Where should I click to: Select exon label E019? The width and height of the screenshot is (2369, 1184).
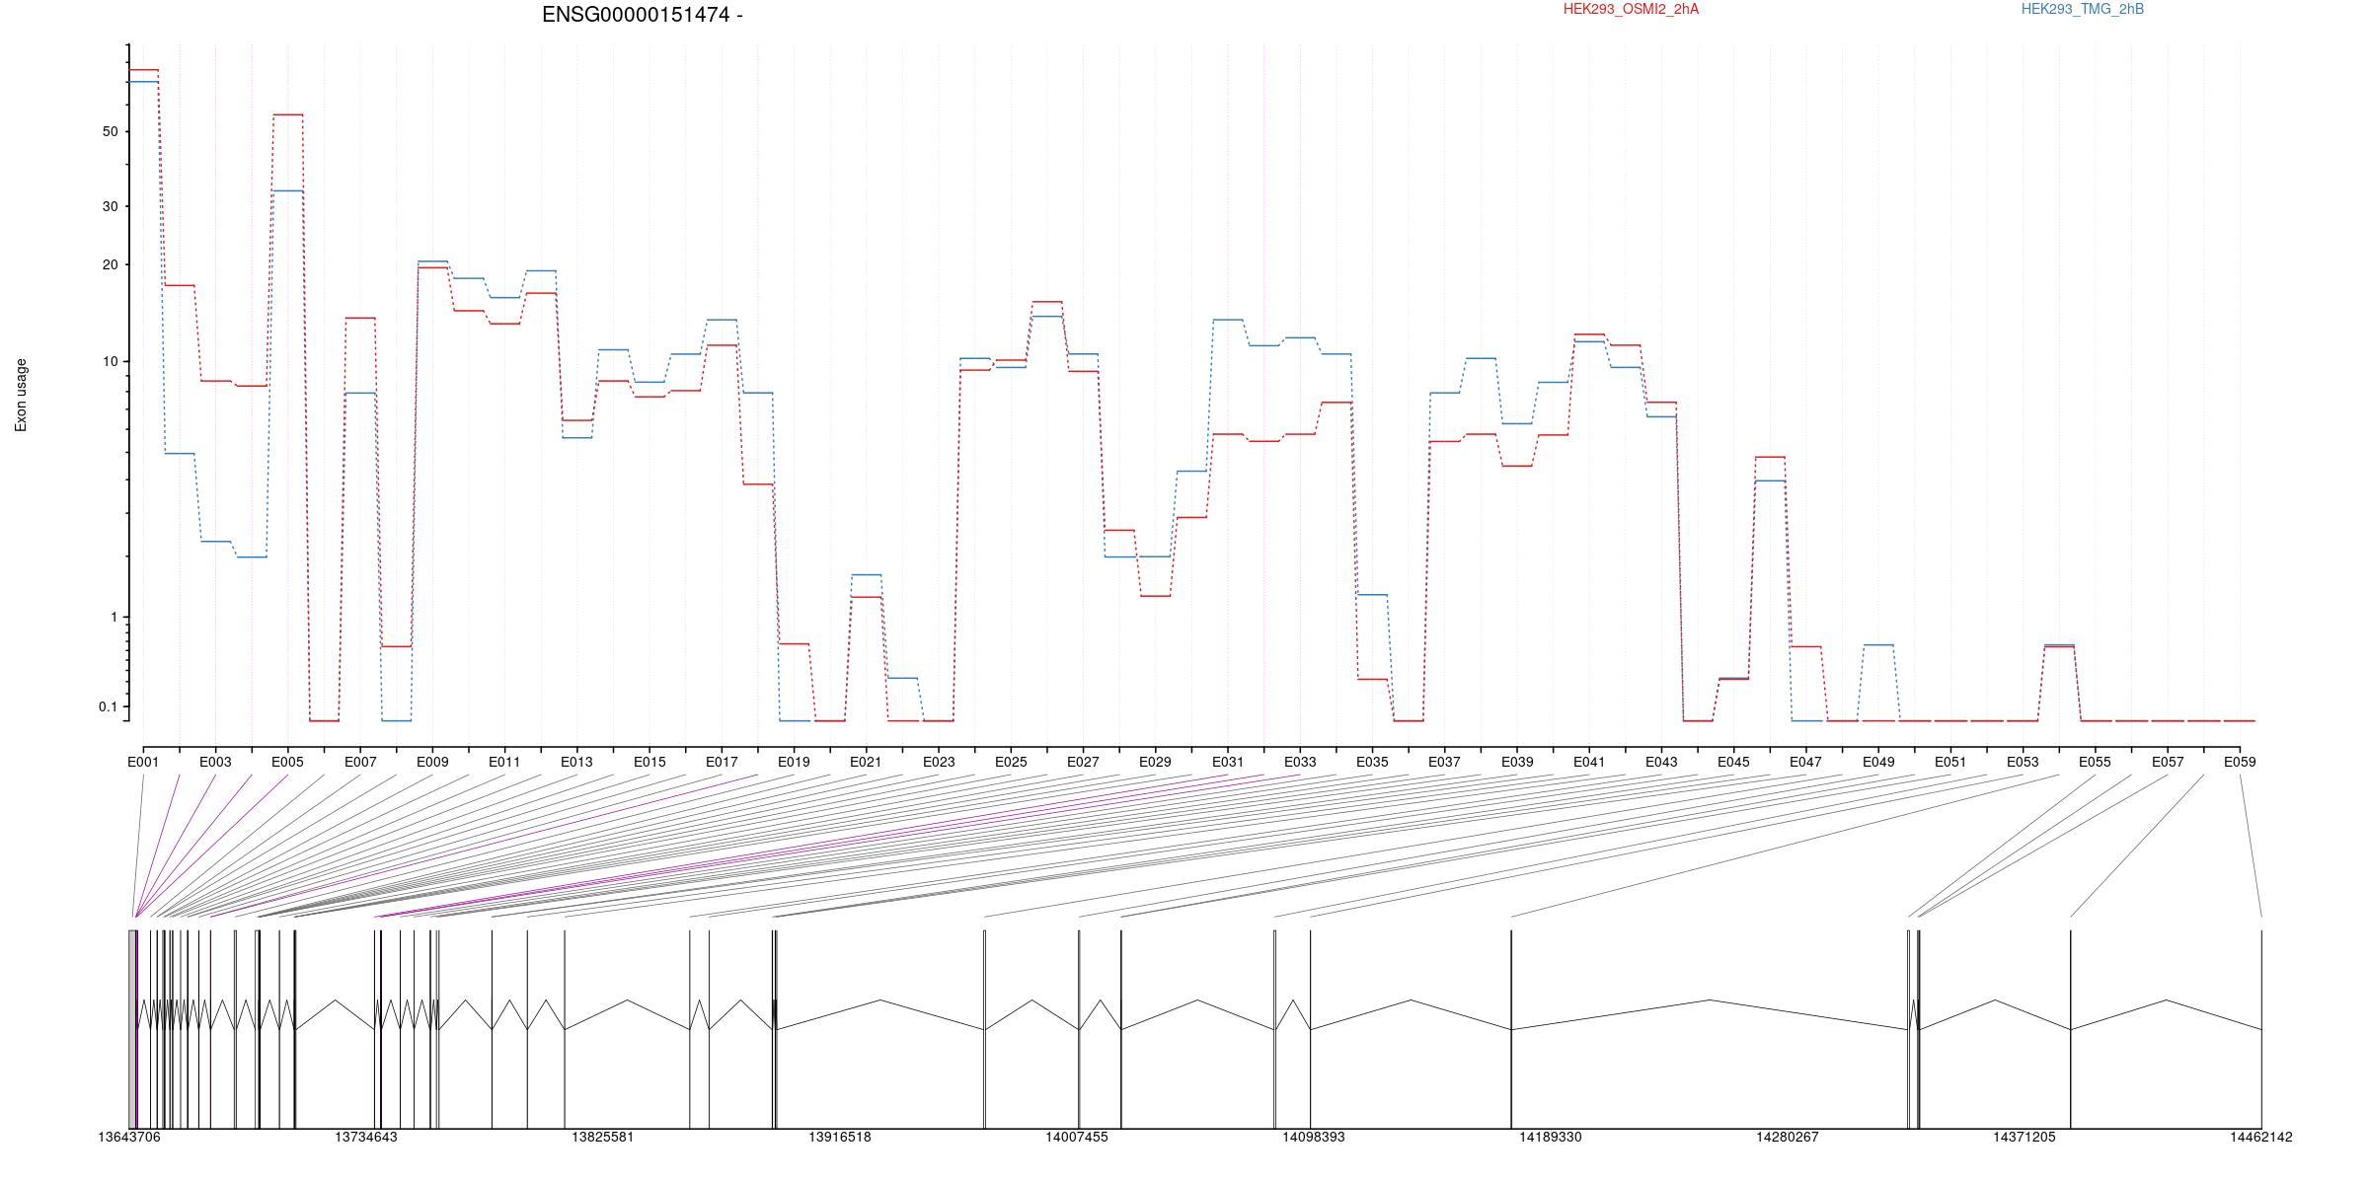pyautogui.click(x=794, y=762)
